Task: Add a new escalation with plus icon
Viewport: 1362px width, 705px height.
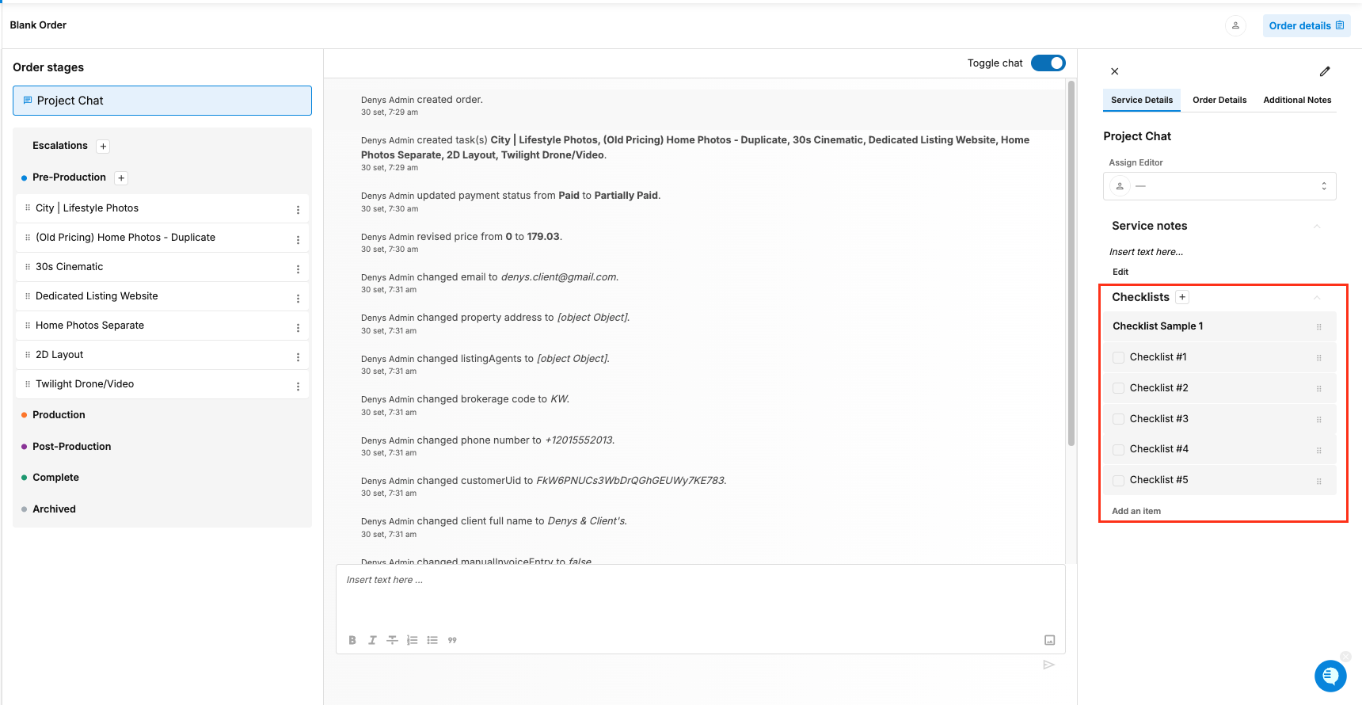Action: coord(103,147)
